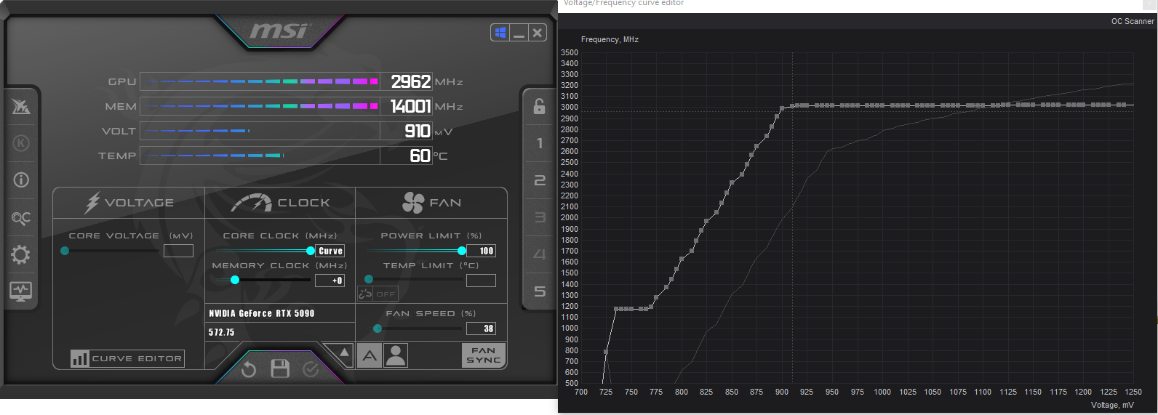Screen dimensions: 1158x415
Task: Adjust the Temp Limit slider handle
Action: (x=369, y=279)
